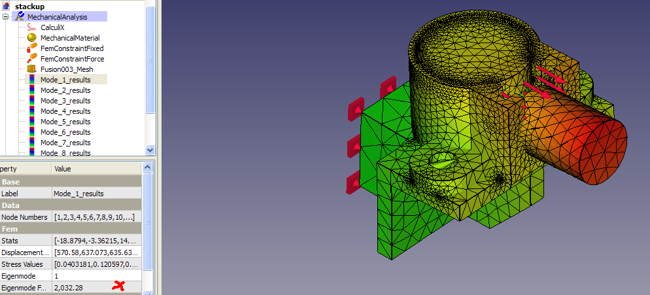Select the Mode_4_results label

65,111
